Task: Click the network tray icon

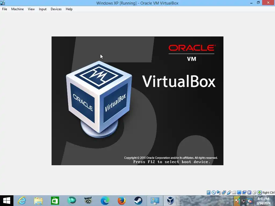Action: pos(243,201)
